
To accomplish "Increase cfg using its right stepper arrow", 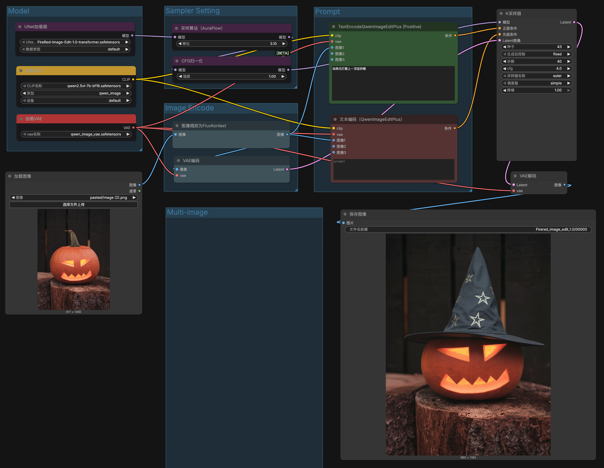I will click(569, 69).
